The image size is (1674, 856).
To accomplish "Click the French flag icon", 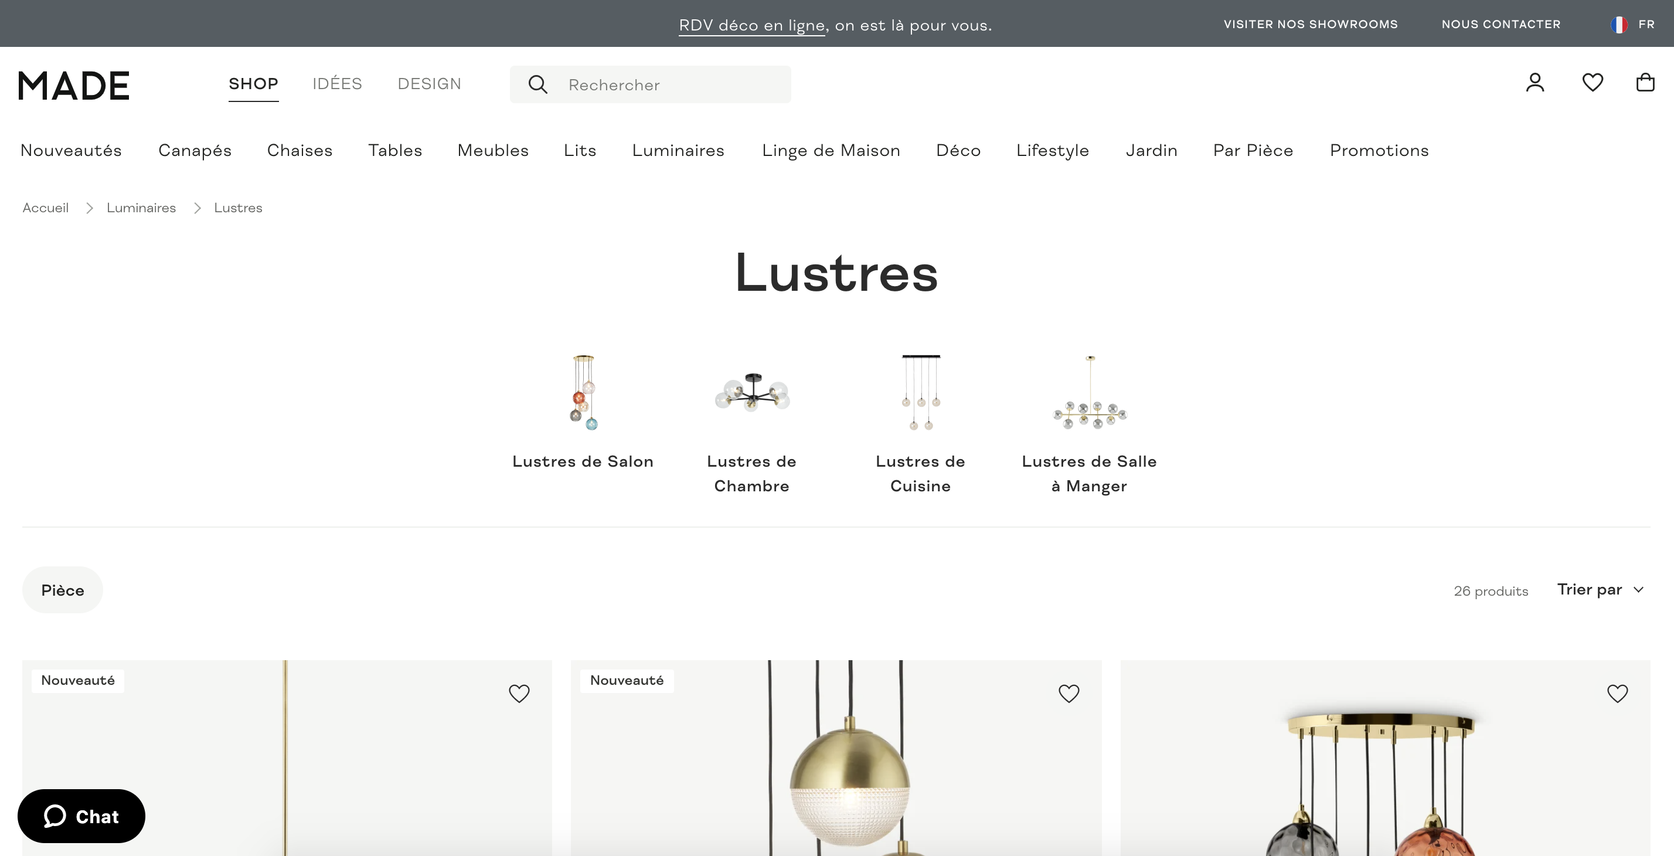I will [x=1619, y=25].
